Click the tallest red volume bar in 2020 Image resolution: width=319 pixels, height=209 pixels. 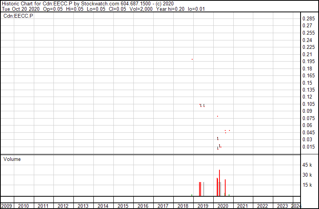tap(219, 183)
